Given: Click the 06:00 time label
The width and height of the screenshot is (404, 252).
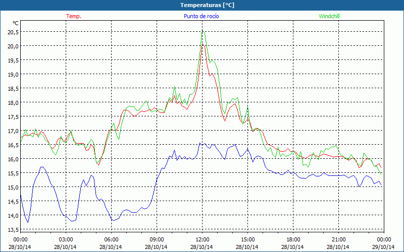Looking at the screenshot, I should [111, 240].
